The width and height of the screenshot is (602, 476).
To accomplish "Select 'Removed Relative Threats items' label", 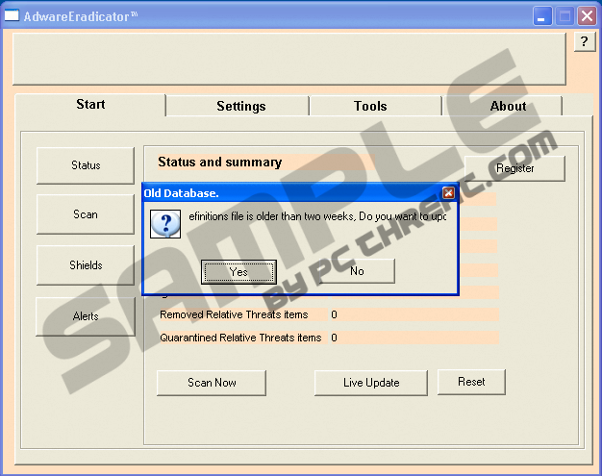I will click(234, 314).
